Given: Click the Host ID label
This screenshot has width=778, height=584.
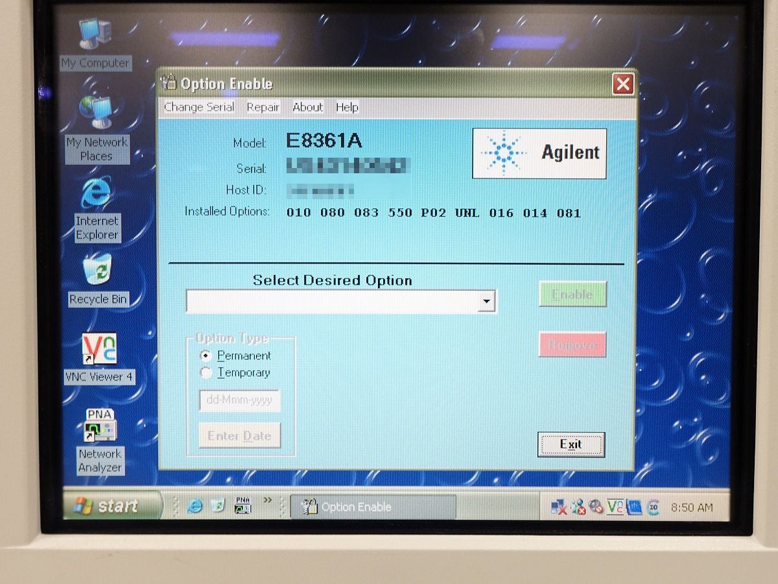Looking at the screenshot, I should [246, 190].
